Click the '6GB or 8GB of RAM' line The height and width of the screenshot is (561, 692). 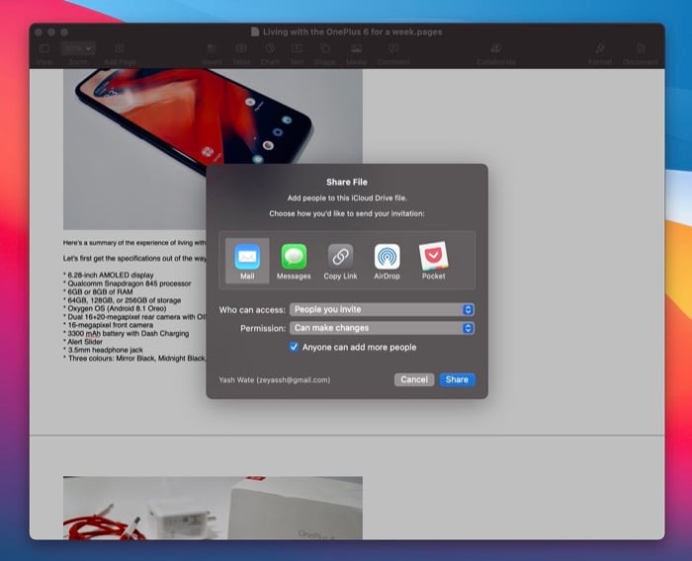pyautogui.click(x=98, y=291)
